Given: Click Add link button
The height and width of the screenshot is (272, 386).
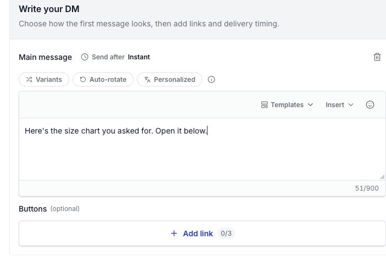Looking at the screenshot, I should pos(202,233).
